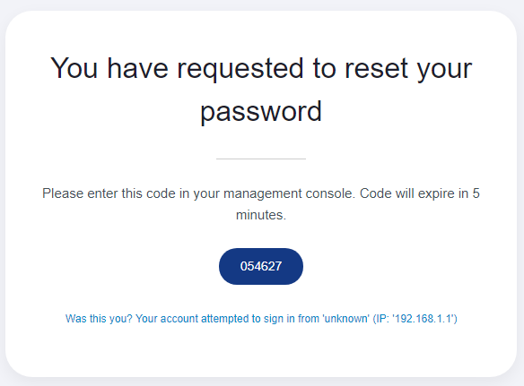Click the word "to" in the heading
This screenshot has height=386, width=524.
(x=324, y=68)
